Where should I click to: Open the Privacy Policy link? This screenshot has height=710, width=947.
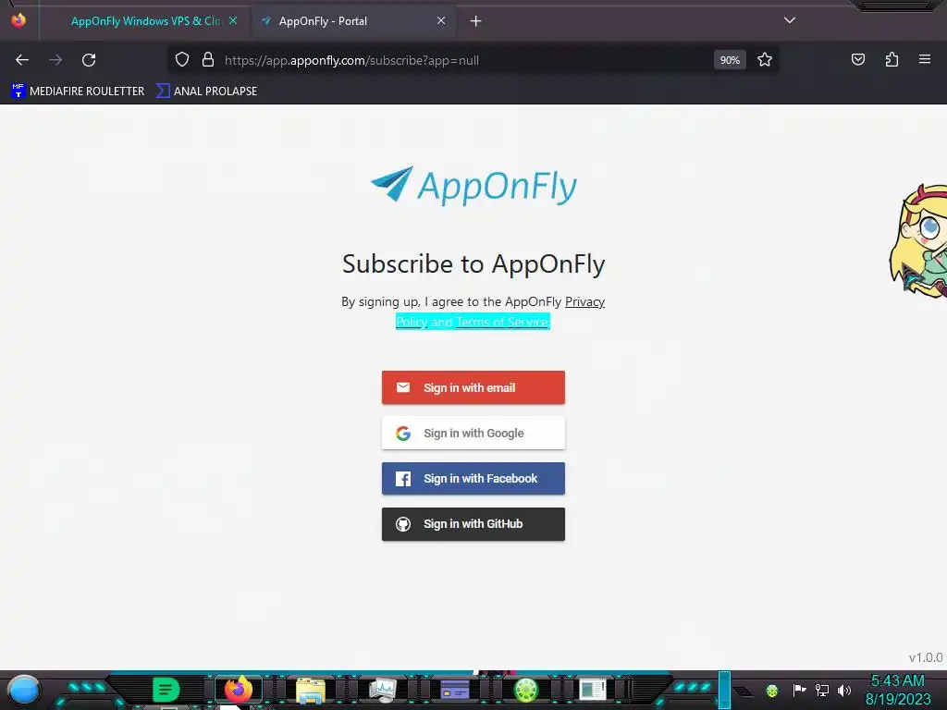pos(584,302)
